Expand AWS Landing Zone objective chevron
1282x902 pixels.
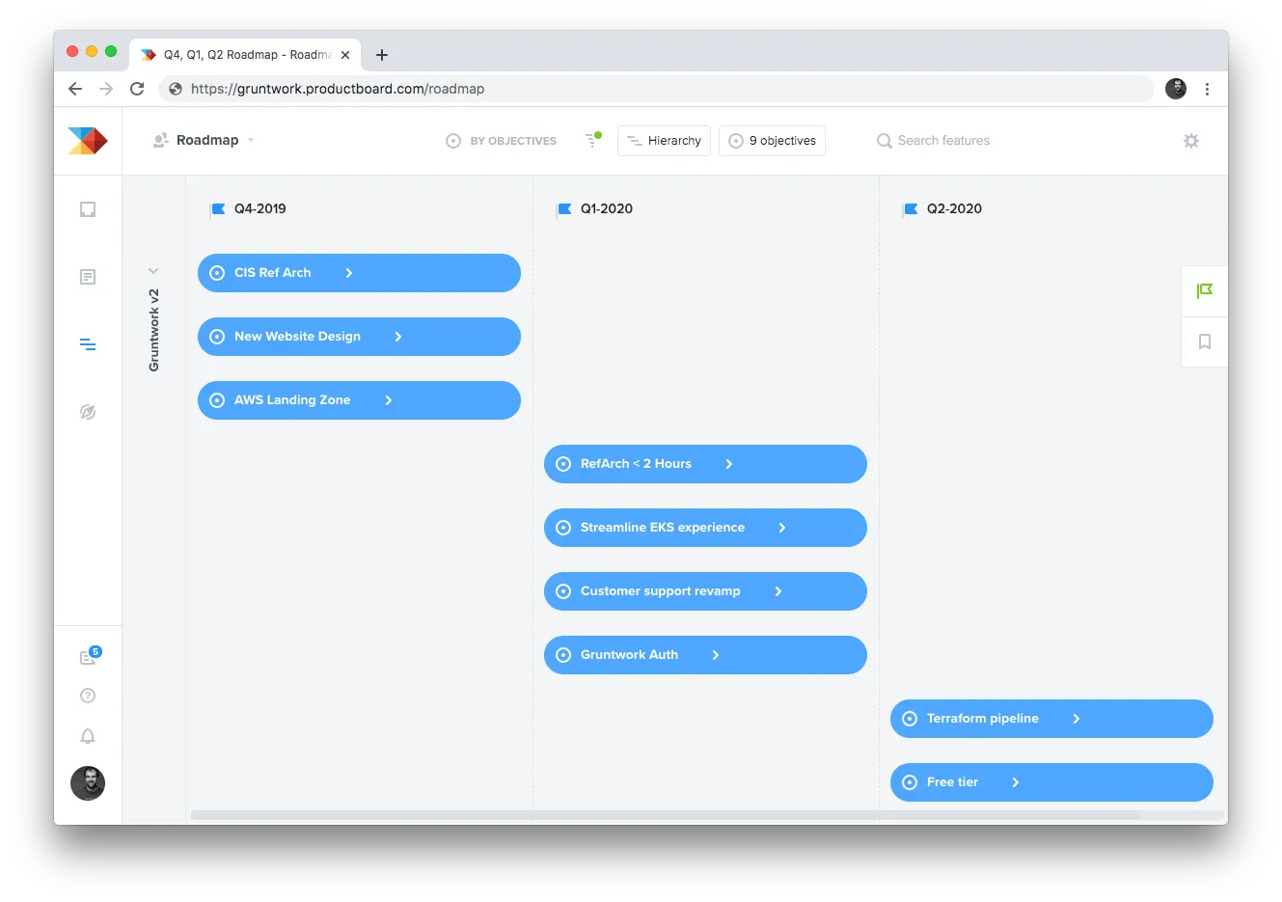coord(389,400)
